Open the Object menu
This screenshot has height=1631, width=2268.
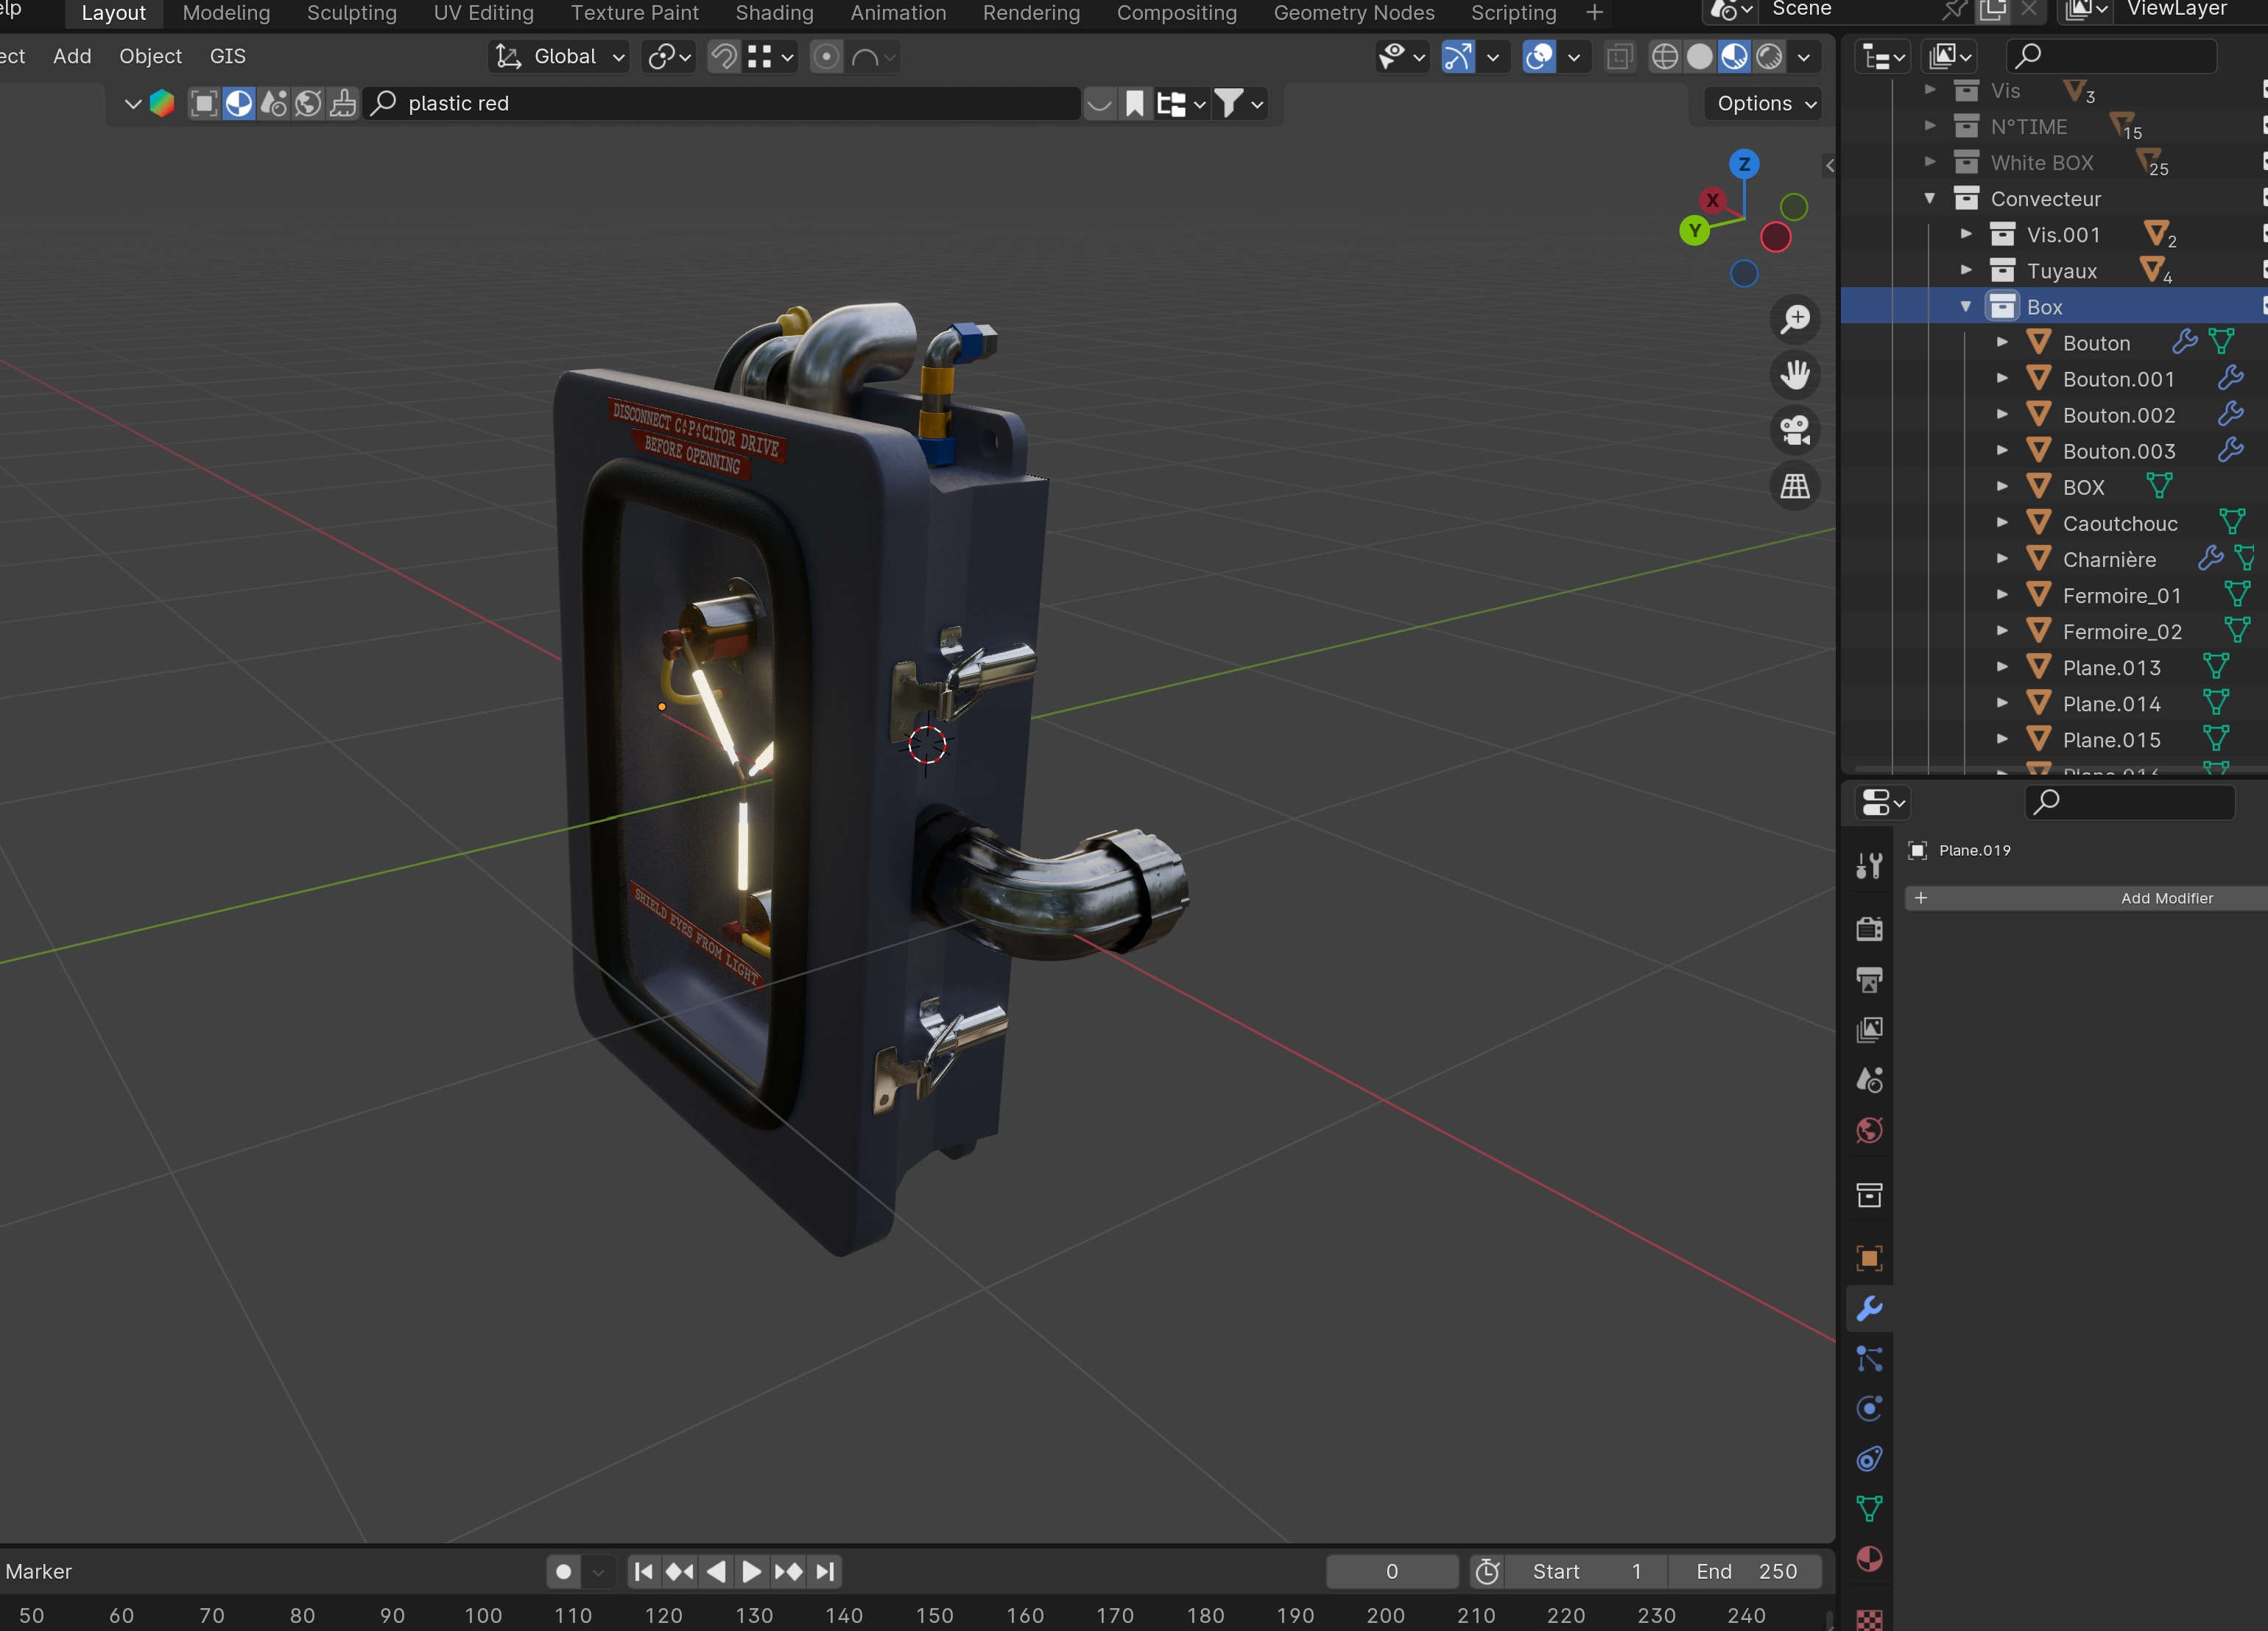[150, 56]
